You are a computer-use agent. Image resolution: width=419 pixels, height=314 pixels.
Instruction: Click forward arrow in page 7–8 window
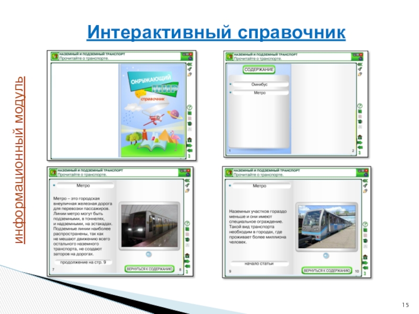pos(188,261)
